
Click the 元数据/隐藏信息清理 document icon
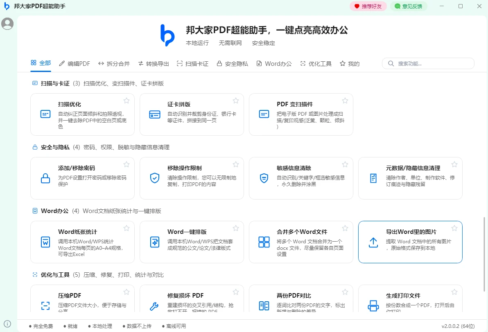click(x=373, y=178)
